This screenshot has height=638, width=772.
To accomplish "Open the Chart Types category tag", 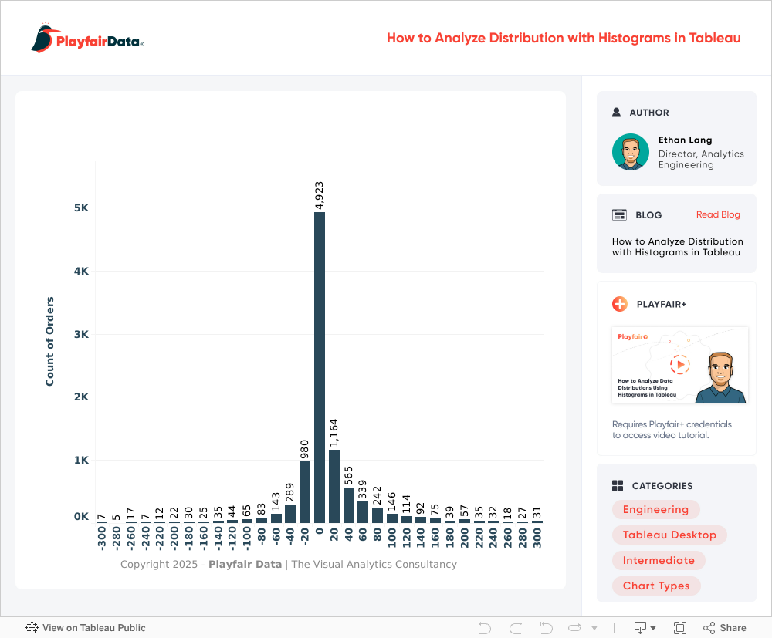I will [656, 586].
